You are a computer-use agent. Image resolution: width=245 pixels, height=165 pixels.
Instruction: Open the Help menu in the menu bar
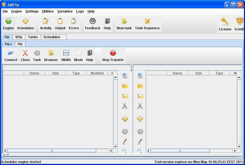point(91,11)
